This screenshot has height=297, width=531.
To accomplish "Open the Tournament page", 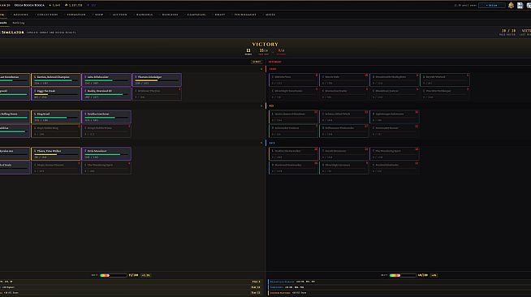I will 245,15.
